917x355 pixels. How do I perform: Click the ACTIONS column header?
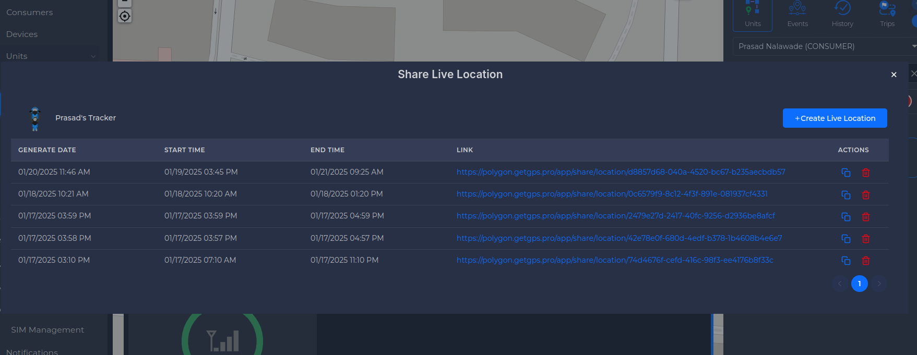(x=853, y=150)
